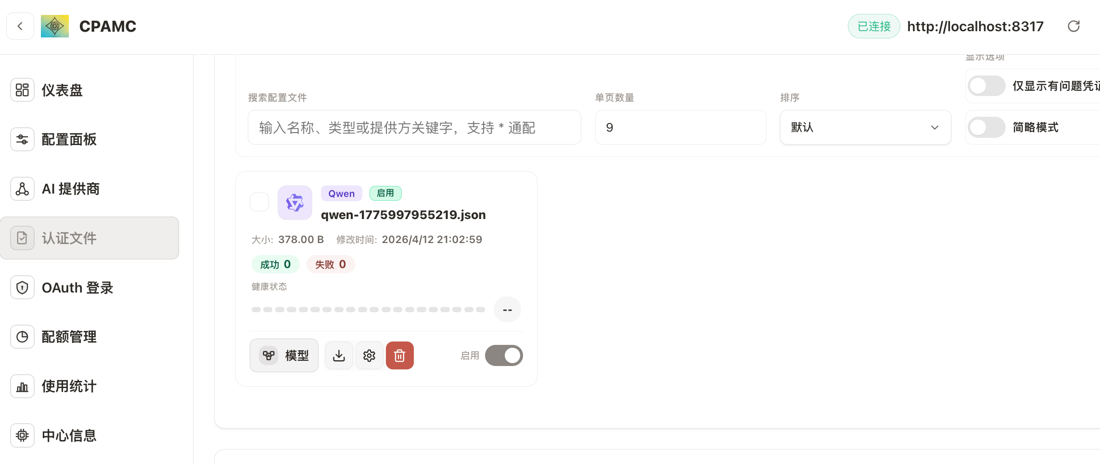Select 配置面板 in the sidebar
Image resolution: width=1100 pixels, height=464 pixels.
pos(69,139)
